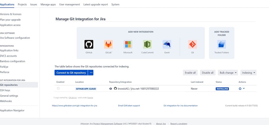Open Git integration for Jira documentation link
Image resolution: width=269 pixels, height=125 pixels.
(x=180, y=106)
